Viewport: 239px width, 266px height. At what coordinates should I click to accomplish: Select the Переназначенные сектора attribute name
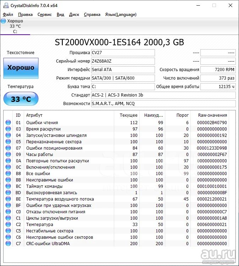coord(54,142)
